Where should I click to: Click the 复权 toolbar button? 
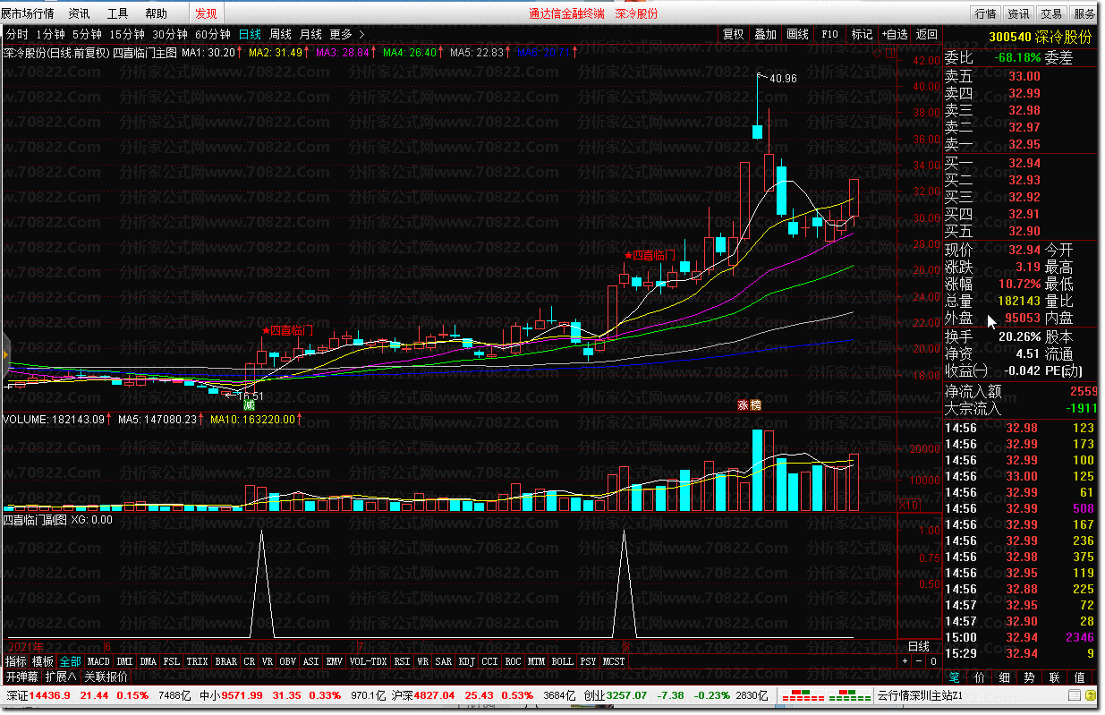[734, 34]
